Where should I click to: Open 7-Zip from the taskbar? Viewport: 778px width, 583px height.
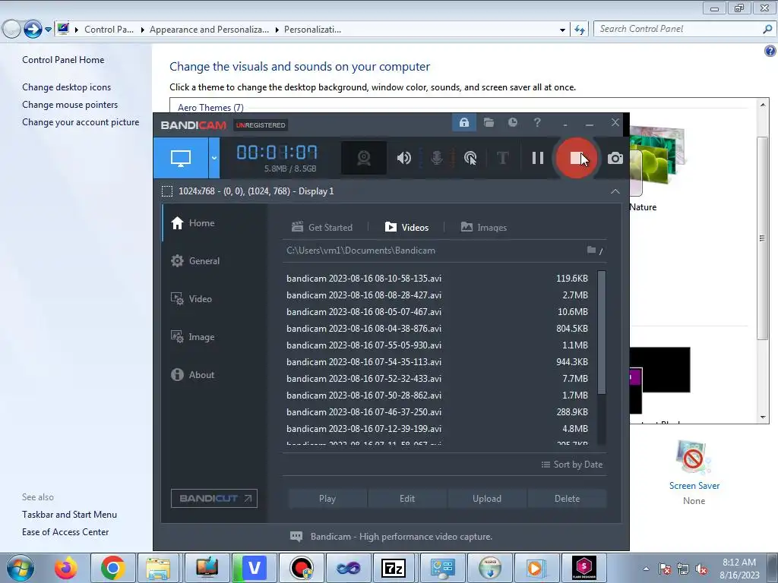pos(393,568)
